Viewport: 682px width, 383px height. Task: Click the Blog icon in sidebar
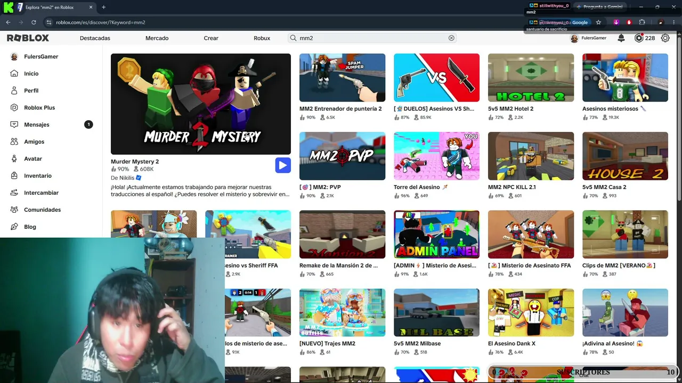14,227
